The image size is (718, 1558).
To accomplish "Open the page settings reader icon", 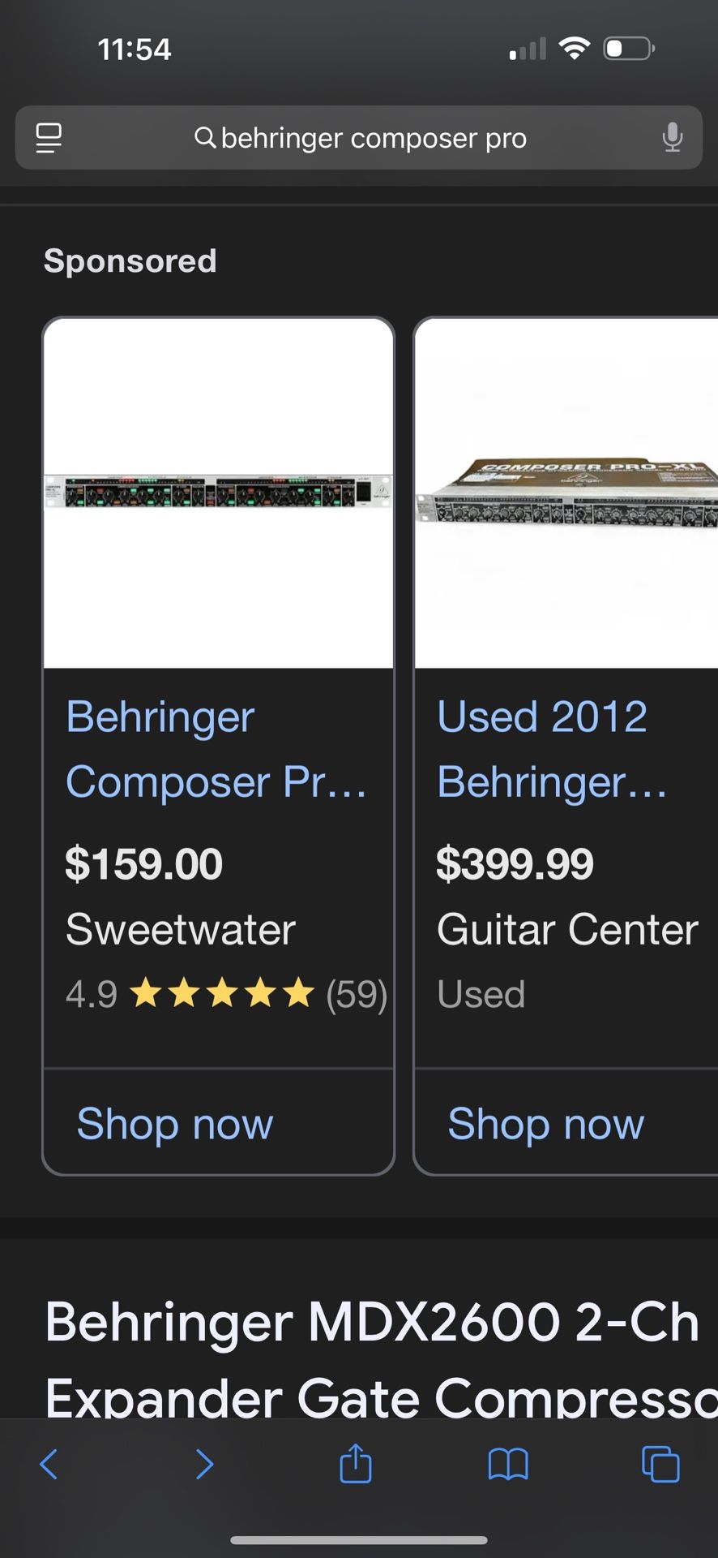I will (49, 138).
